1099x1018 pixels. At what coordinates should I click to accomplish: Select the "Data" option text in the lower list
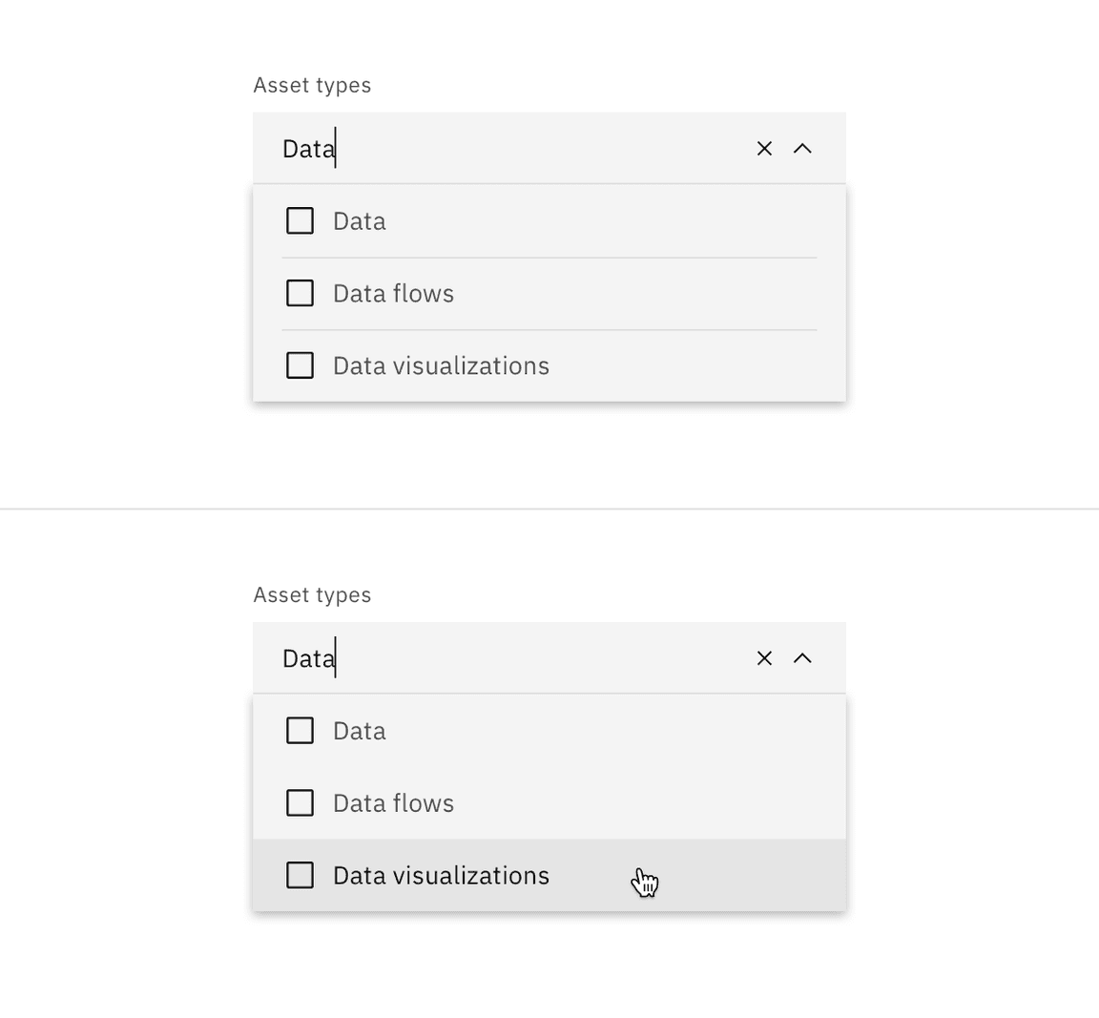360,731
